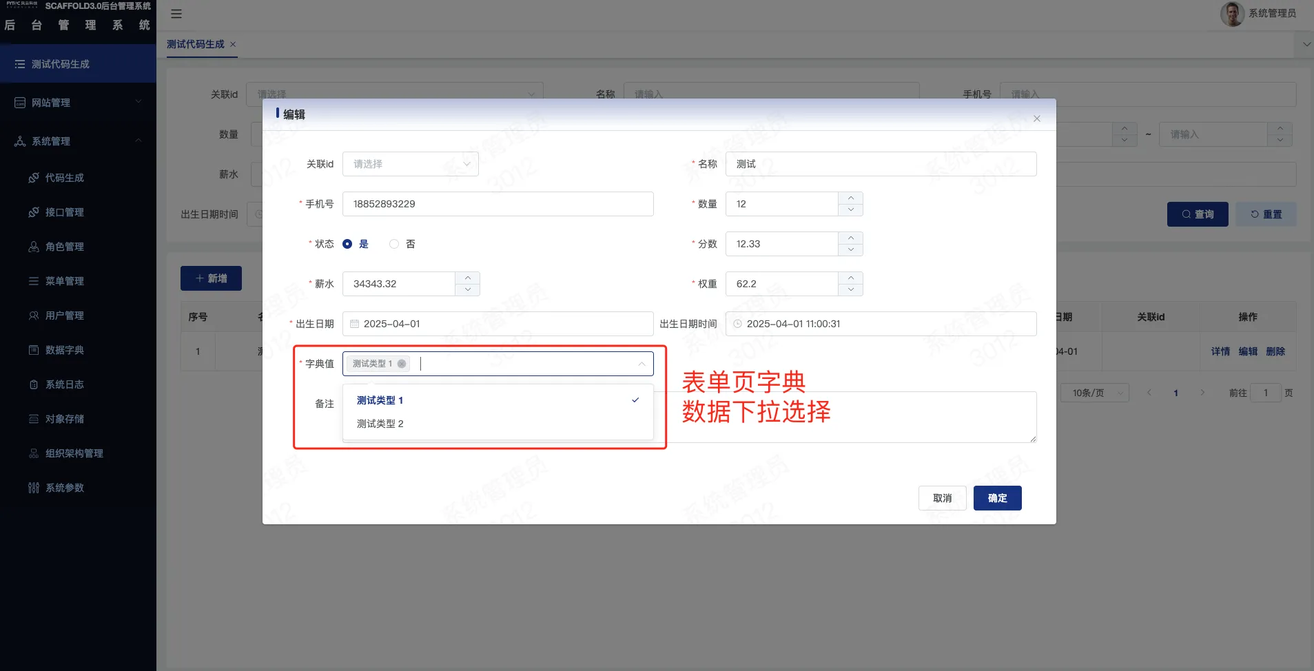This screenshot has width=1314, height=671.
Task: Open the tabs dropdown chevron at top right
Action: (1306, 44)
